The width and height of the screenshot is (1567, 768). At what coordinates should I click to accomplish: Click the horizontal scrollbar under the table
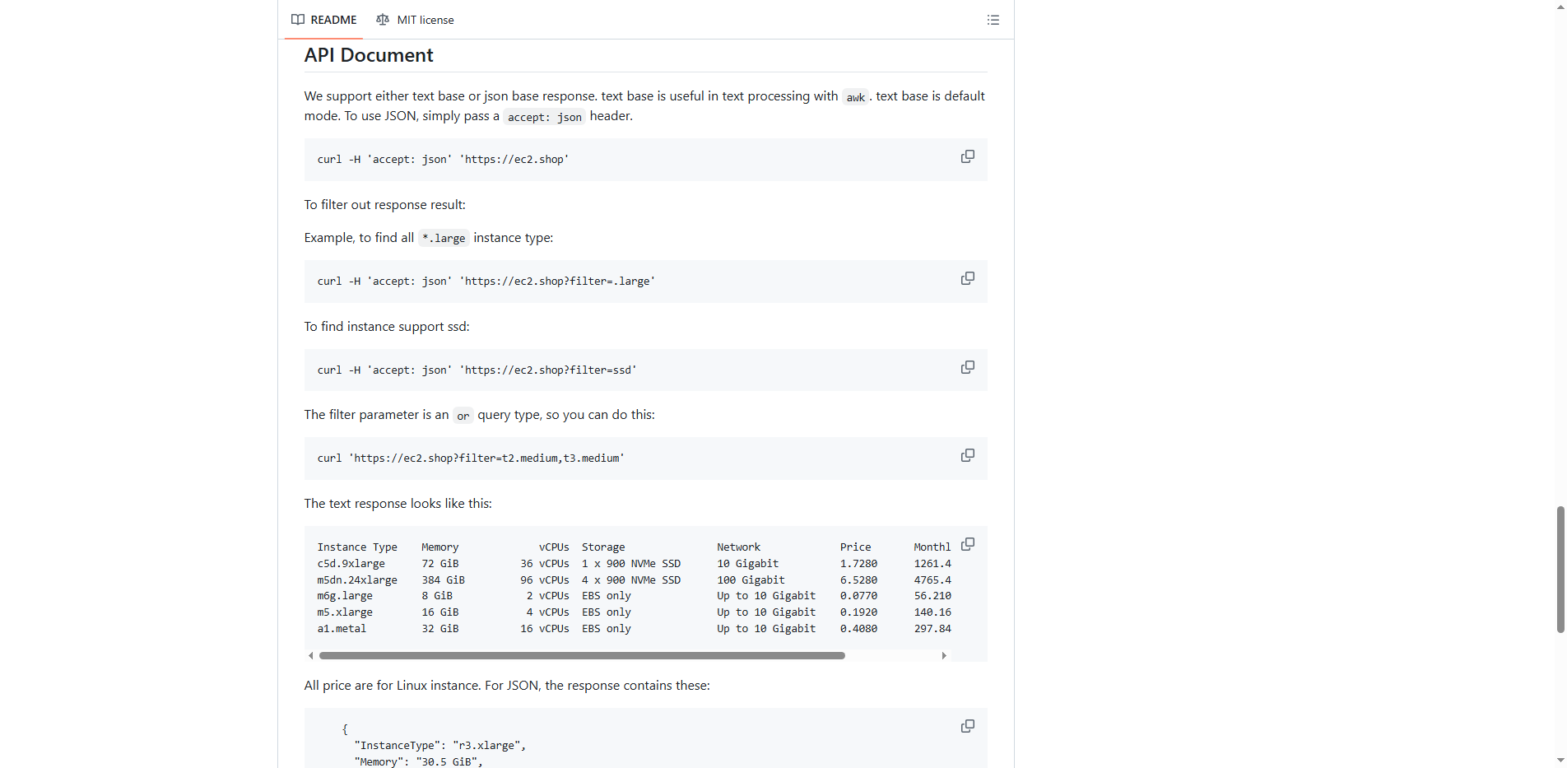(582, 655)
